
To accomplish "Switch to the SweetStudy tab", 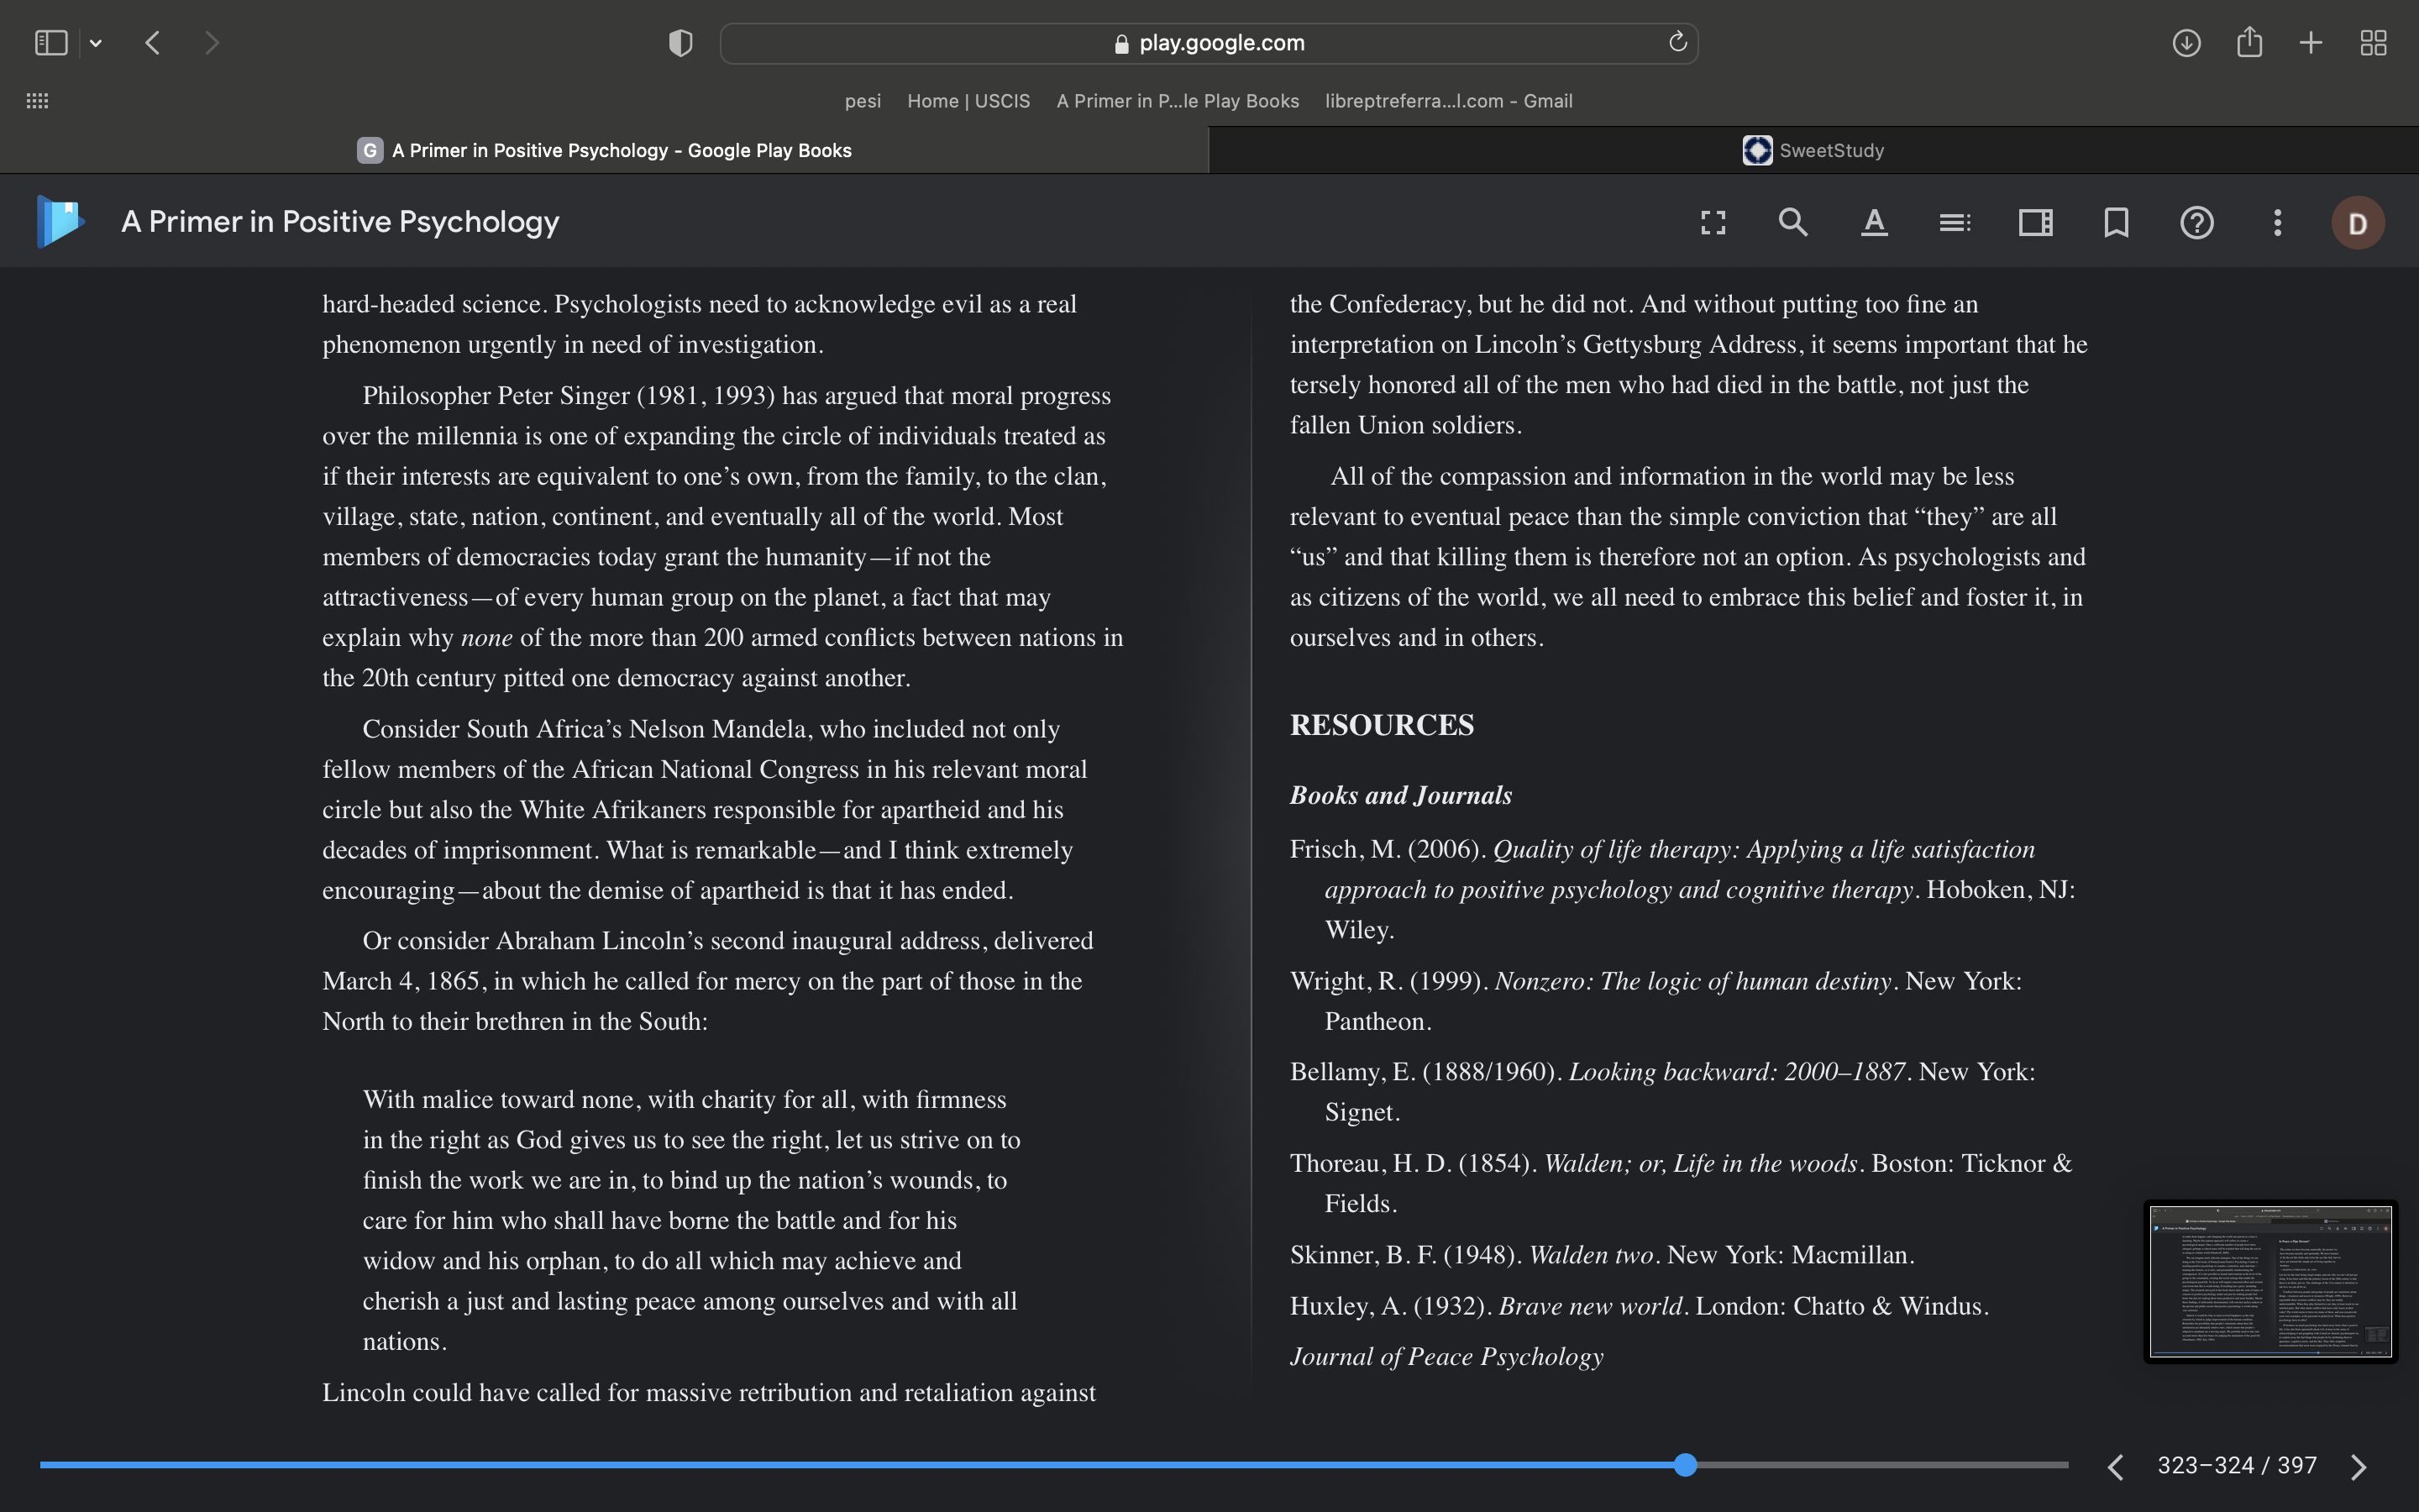I will click(x=1813, y=150).
